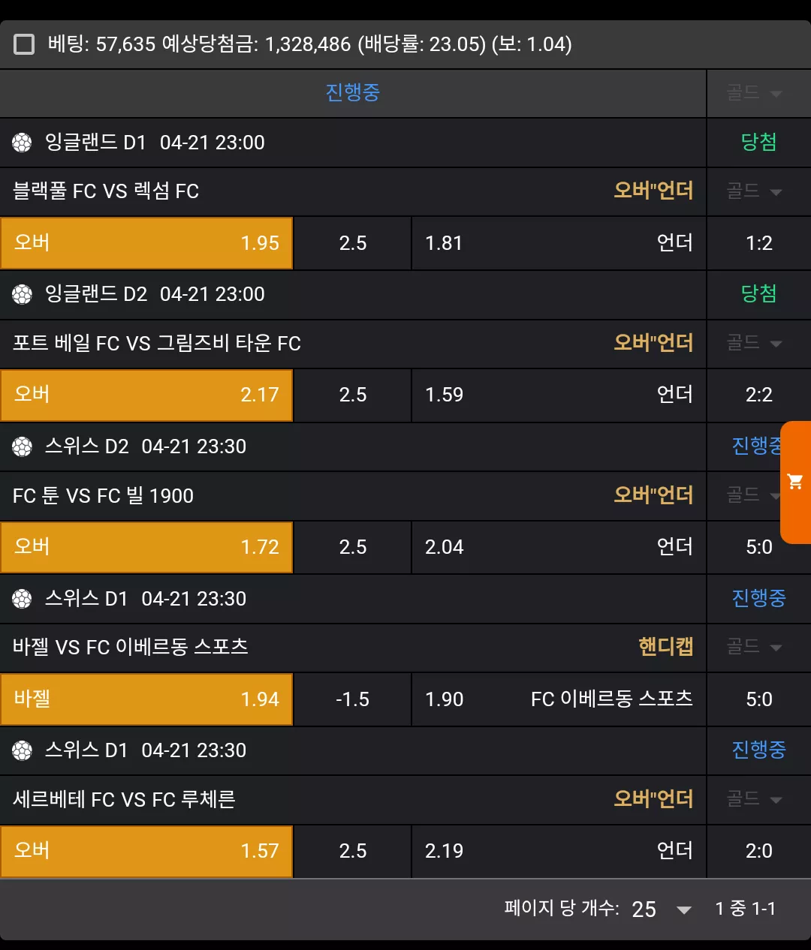This screenshot has width=811, height=950.
Task: Click 오버 1.72 for FC 툰 match
Action: (x=146, y=547)
